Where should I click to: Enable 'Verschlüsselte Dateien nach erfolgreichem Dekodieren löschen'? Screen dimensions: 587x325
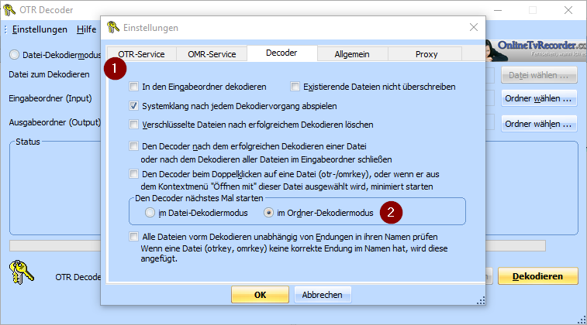(x=135, y=124)
